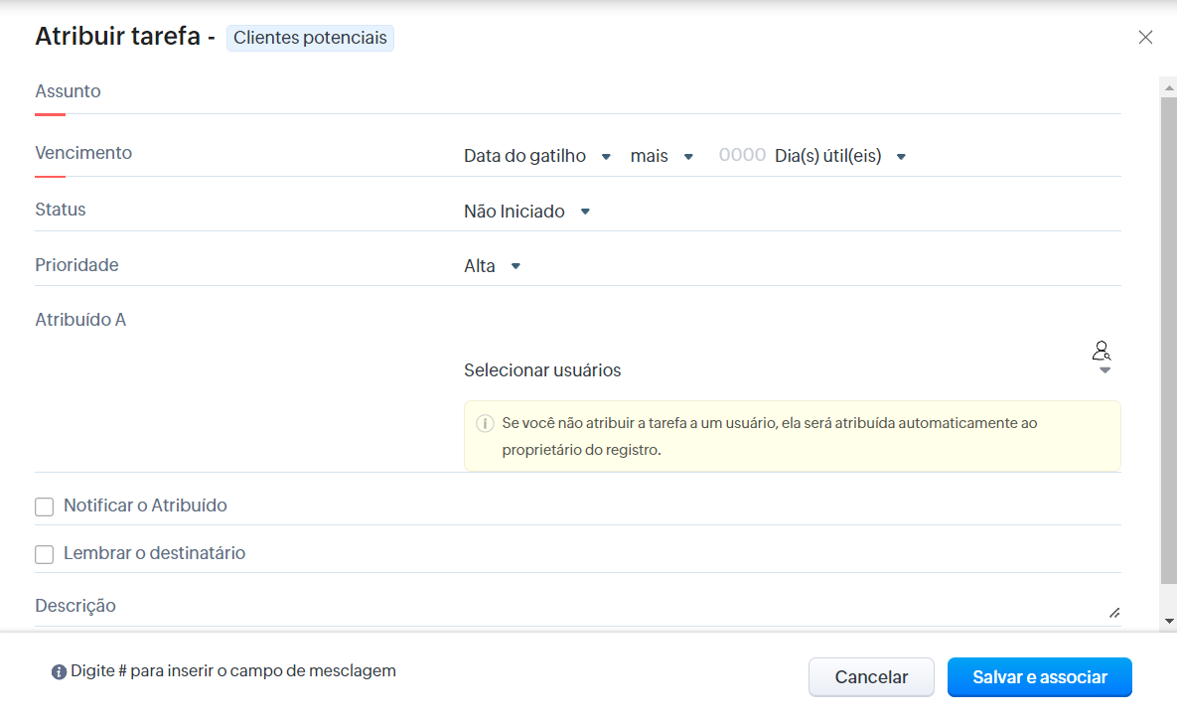Open the Alta priority dropdown
Viewport: 1177px width, 722px height.
click(493, 266)
